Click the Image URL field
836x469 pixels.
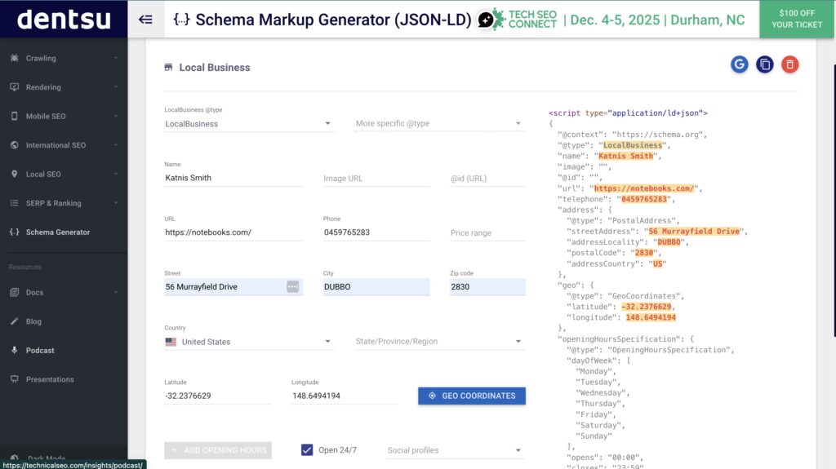[x=376, y=179]
